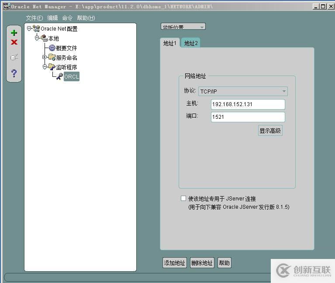
Task: Collapse the 本地 tree node
Action: [x=37, y=38]
